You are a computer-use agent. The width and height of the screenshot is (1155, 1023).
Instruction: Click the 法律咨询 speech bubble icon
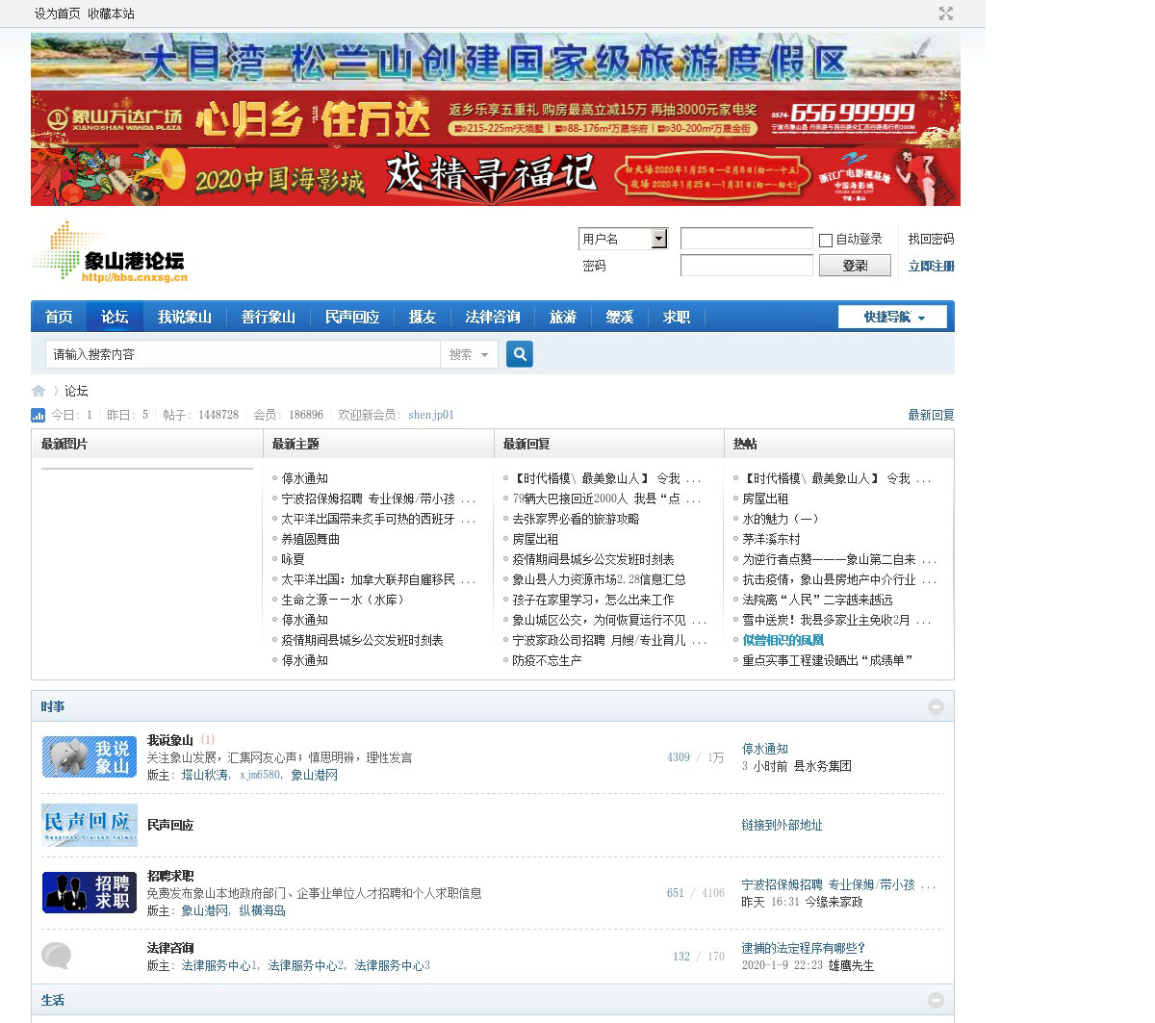57,956
